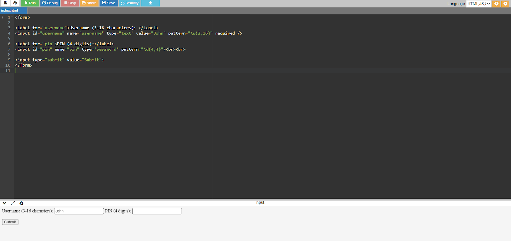Submit the rendered form
The height and width of the screenshot is (241, 511).
point(10,222)
